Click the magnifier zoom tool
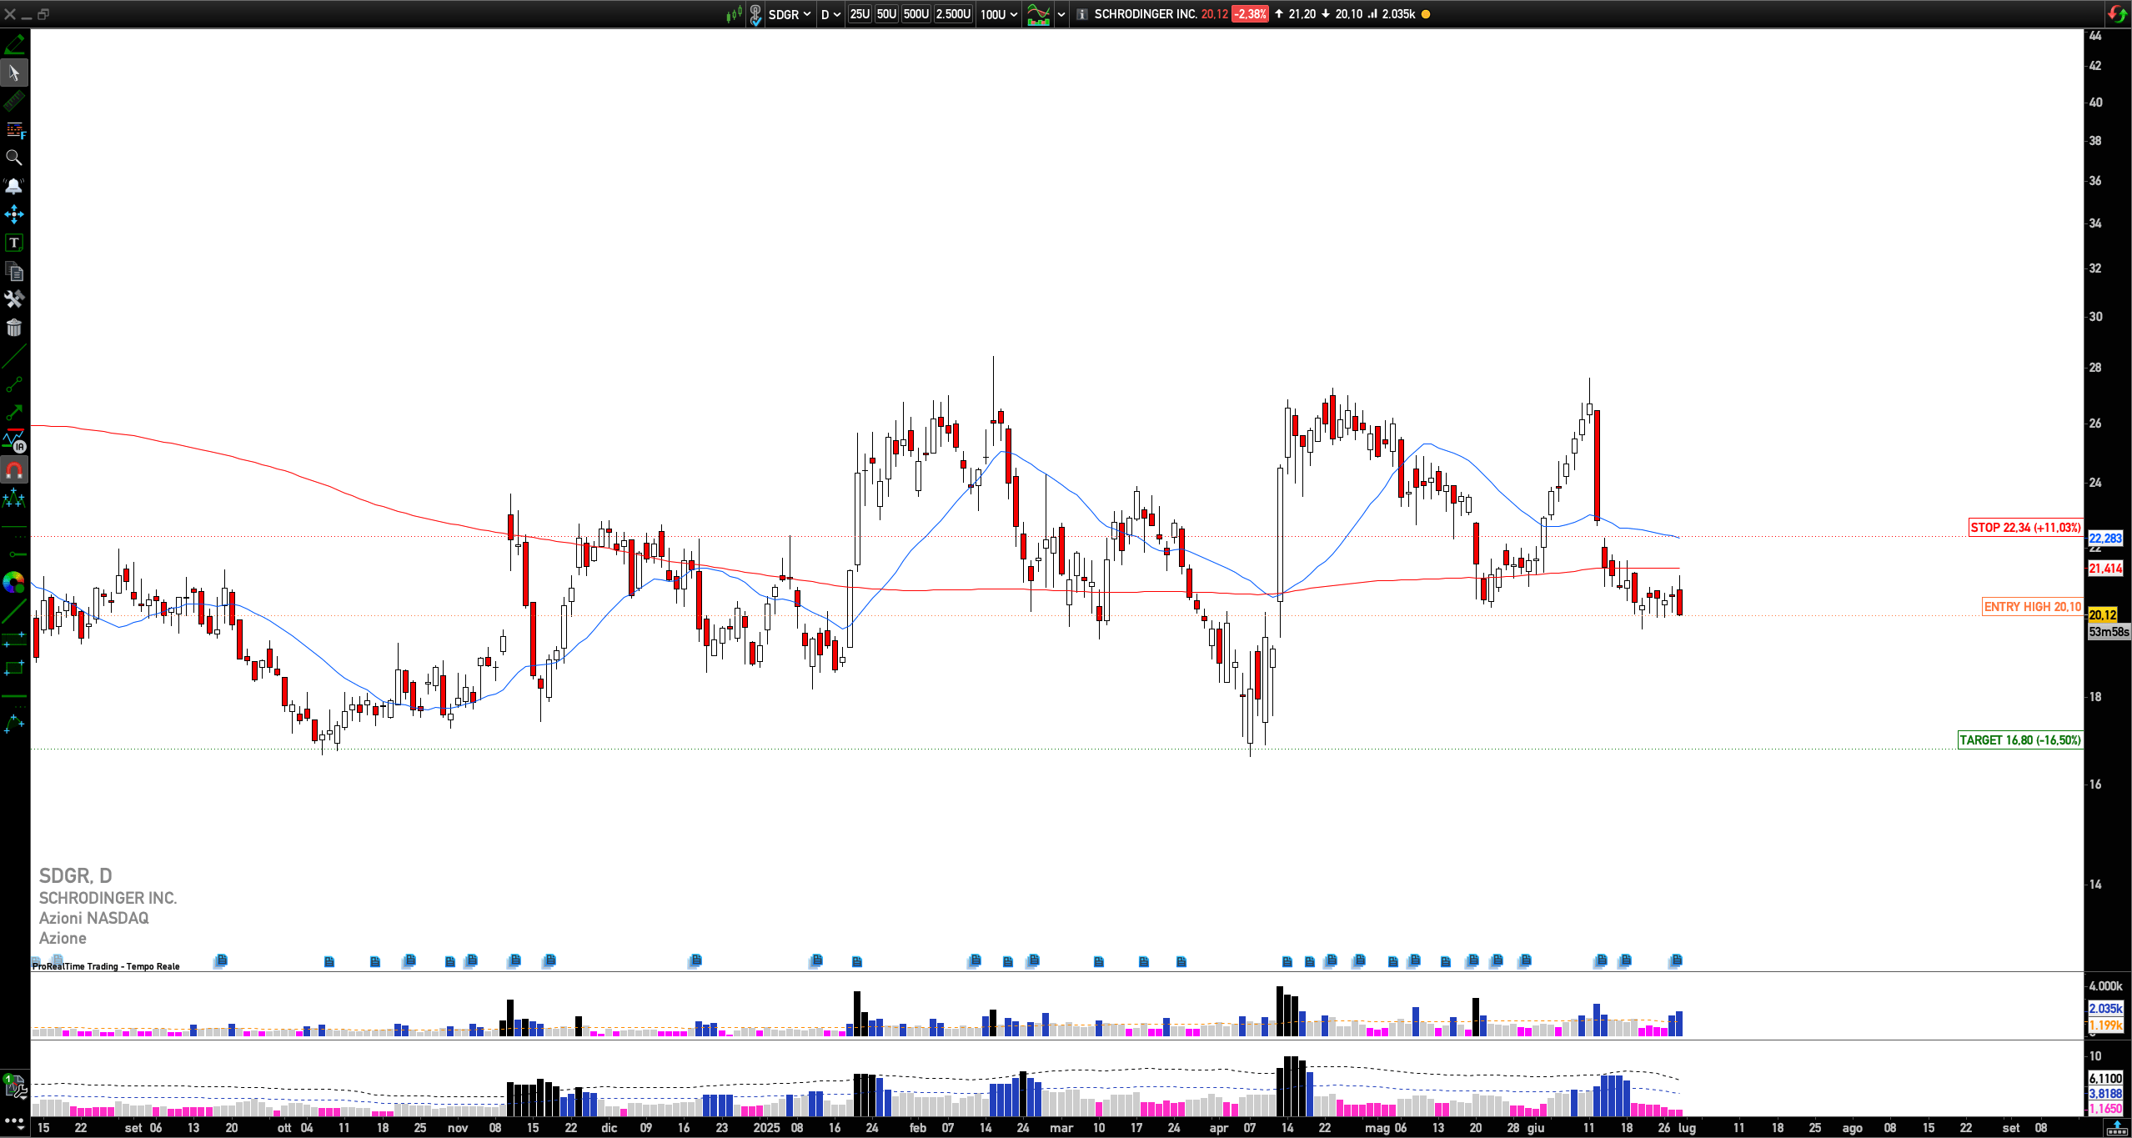 (x=14, y=158)
